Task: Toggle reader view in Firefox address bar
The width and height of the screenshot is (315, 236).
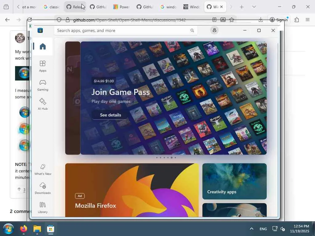Action: pos(214,20)
